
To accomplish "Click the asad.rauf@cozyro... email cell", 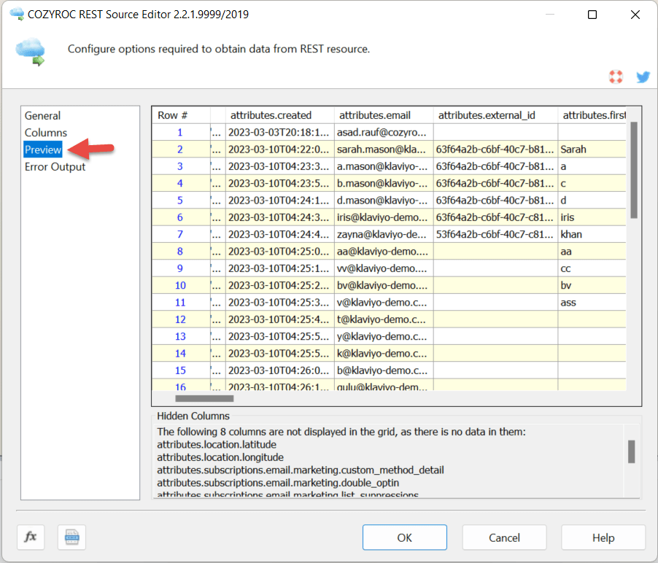I will tap(384, 133).
